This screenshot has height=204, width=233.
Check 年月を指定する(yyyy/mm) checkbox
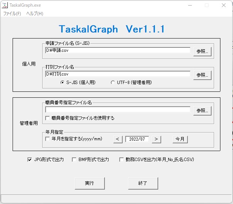click(x=47, y=139)
